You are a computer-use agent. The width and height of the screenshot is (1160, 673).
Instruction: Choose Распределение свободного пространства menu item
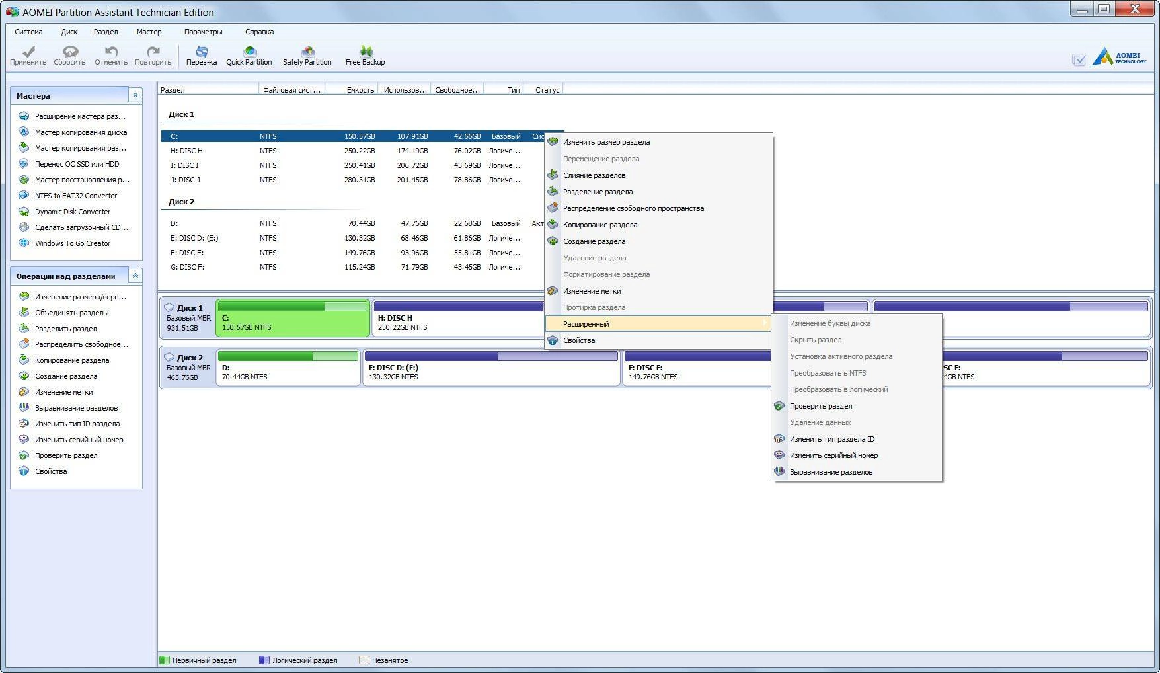tap(658, 208)
